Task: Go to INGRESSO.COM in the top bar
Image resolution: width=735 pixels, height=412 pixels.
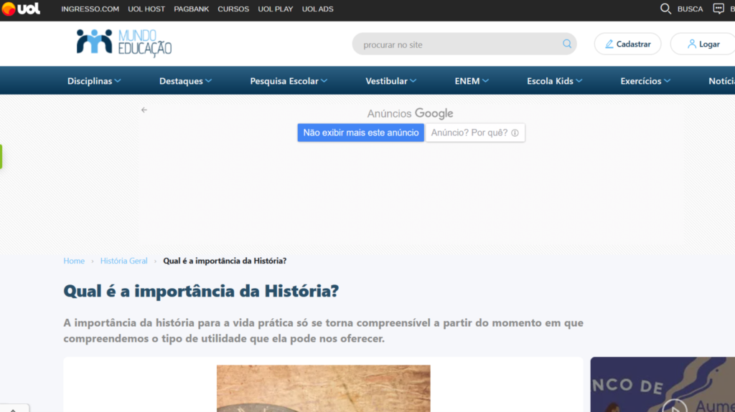Action: pyautogui.click(x=90, y=9)
